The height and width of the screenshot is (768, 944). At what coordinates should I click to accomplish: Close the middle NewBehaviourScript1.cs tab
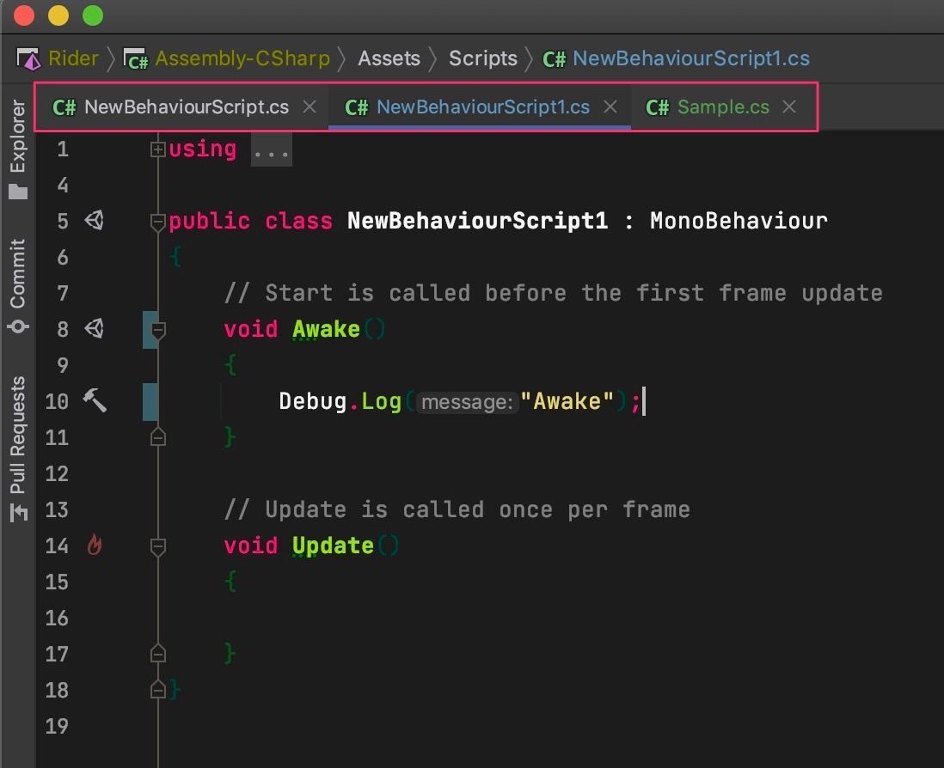coord(610,107)
